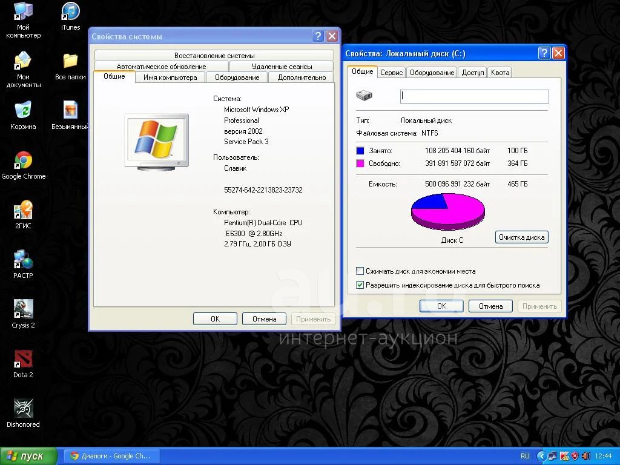Expand hidden tray icons arrow

541,456
